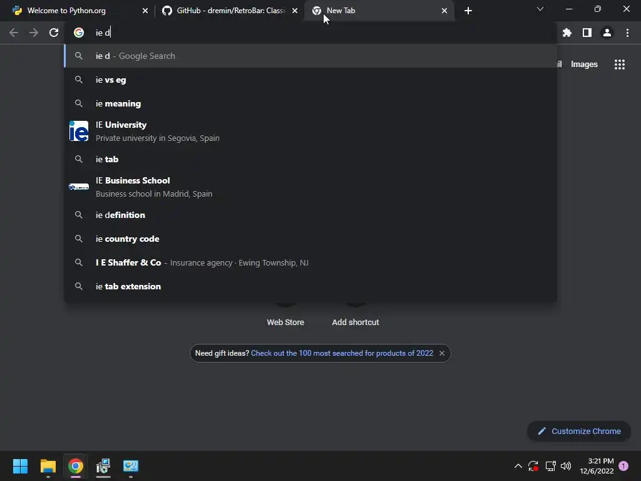This screenshot has width=641, height=481.
Task: Choose the 'ie tab extension' suggestion
Action: 310,286
